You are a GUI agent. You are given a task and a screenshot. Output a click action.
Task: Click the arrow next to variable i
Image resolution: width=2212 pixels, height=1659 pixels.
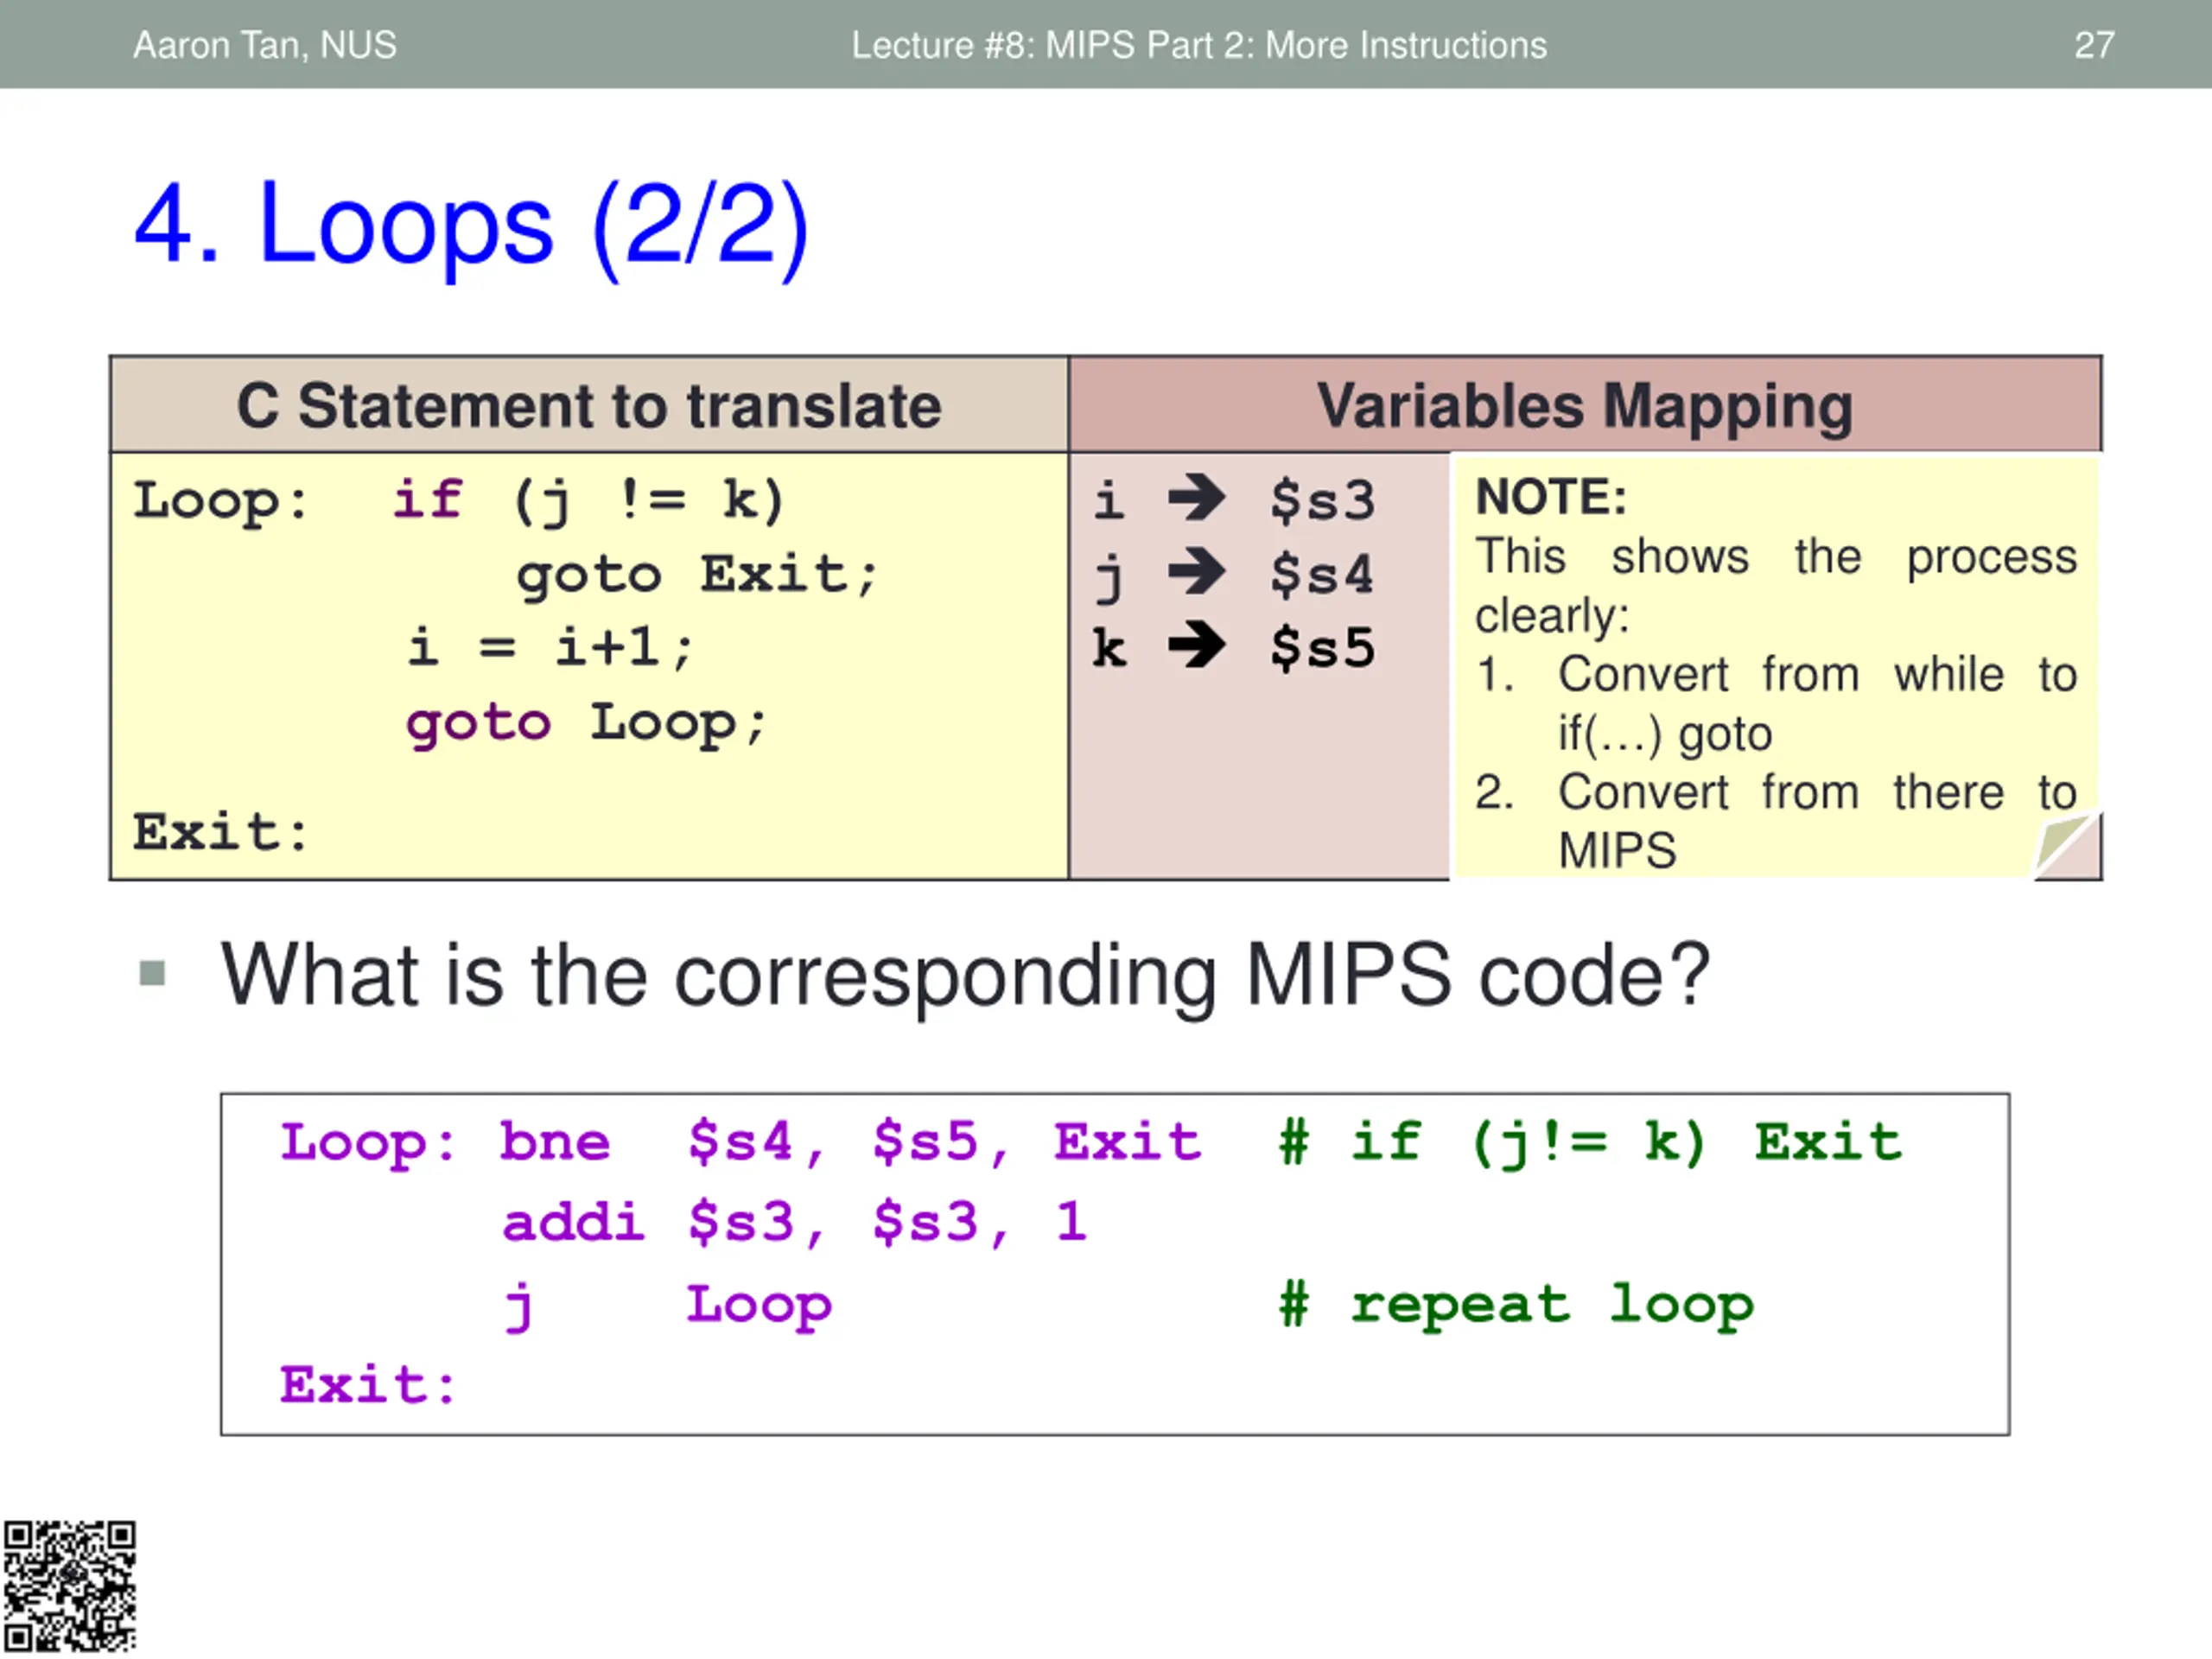1197,498
